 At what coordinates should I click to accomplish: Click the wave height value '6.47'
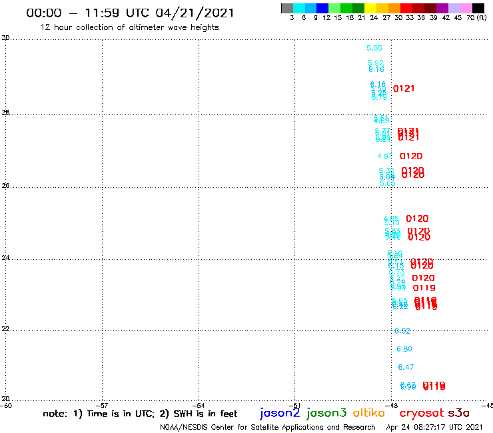point(406,367)
